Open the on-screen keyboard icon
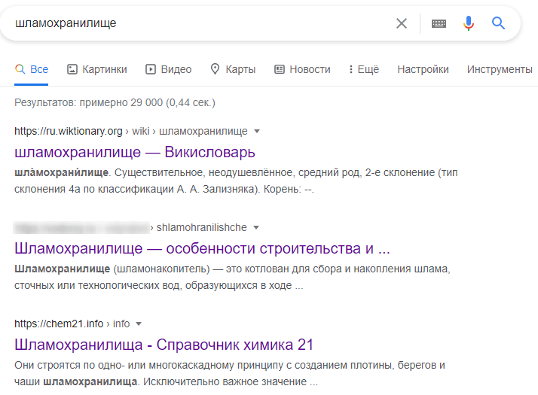This screenshot has width=538, height=395. coord(439,23)
